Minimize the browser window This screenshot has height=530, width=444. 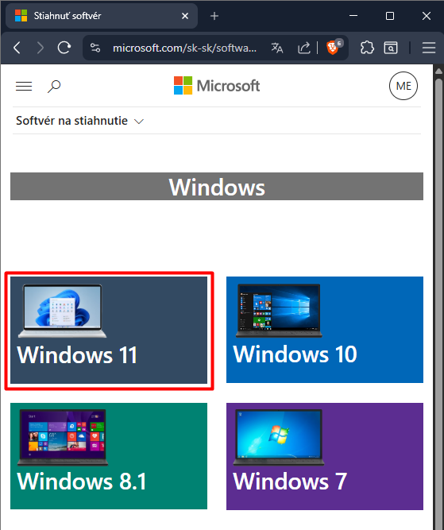tap(353, 16)
